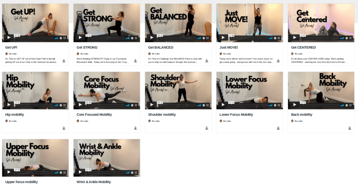Download the Lower Focus Mobility video

[278, 128]
